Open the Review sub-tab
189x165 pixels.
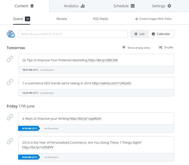[61, 19]
